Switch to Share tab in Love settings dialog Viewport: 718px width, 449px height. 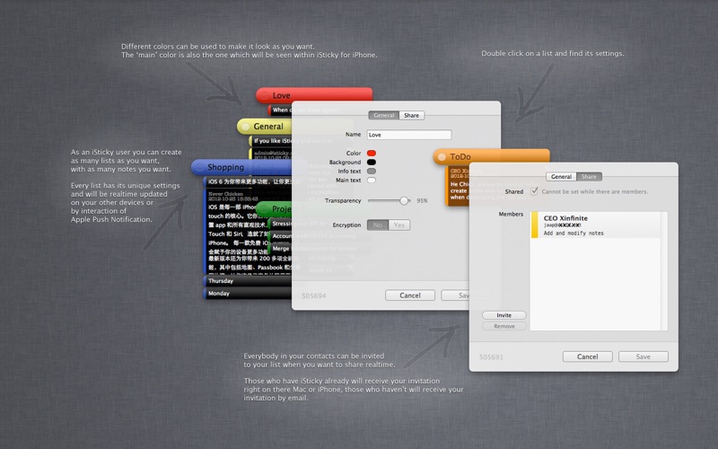(x=412, y=116)
